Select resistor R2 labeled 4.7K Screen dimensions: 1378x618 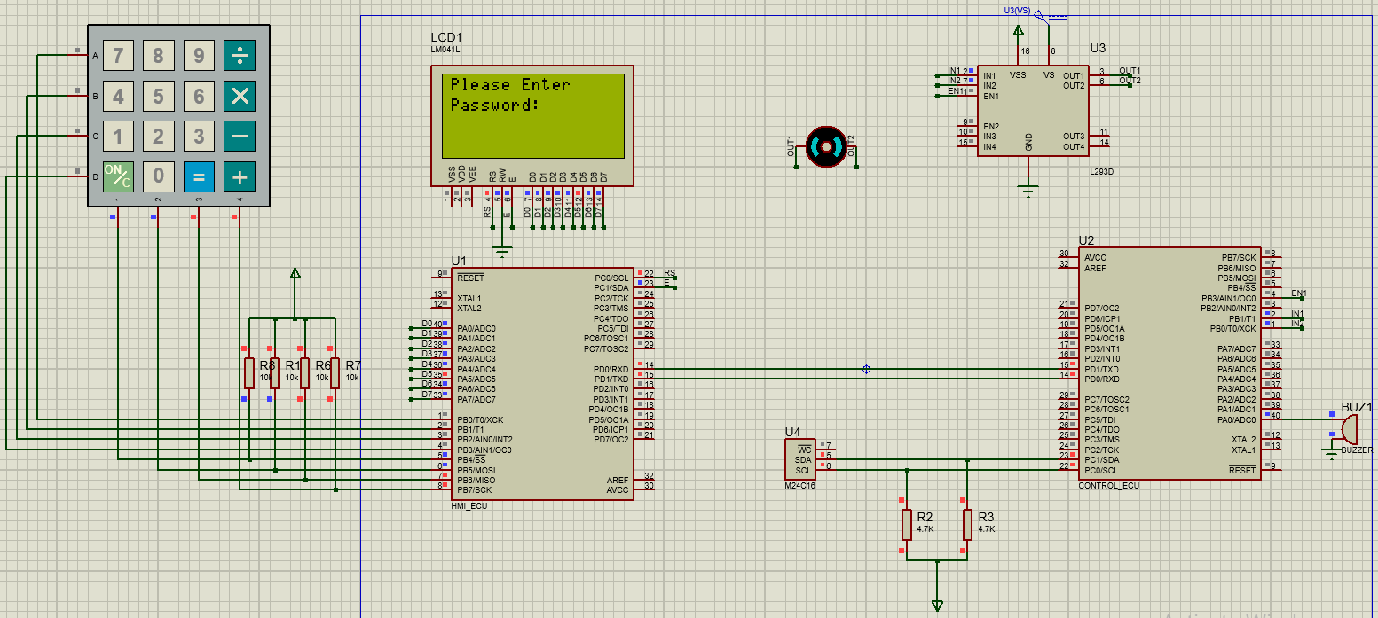tap(906, 523)
